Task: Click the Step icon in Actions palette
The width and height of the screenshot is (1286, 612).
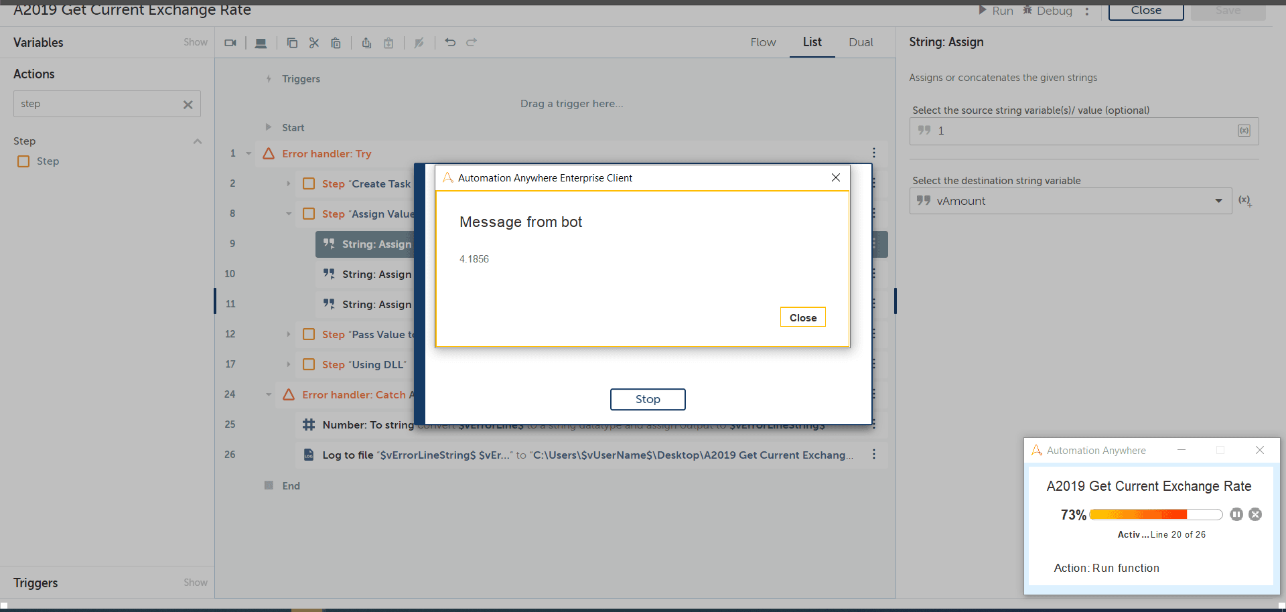Action: coord(23,161)
